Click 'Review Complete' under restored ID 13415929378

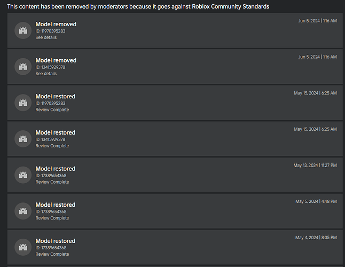[52, 146]
